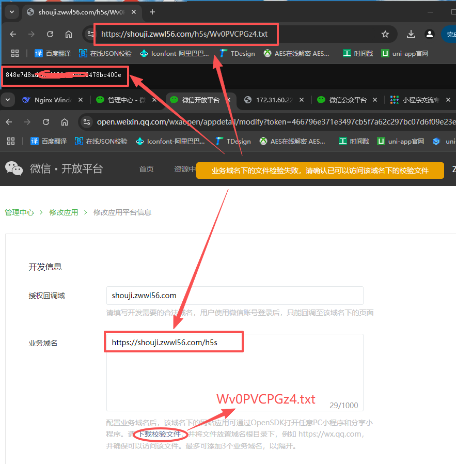456x464 pixels.
Task: Open TDesign bookmark in open.weixin.qq.com window
Action: pyautogui.click(x=233, y=141)
